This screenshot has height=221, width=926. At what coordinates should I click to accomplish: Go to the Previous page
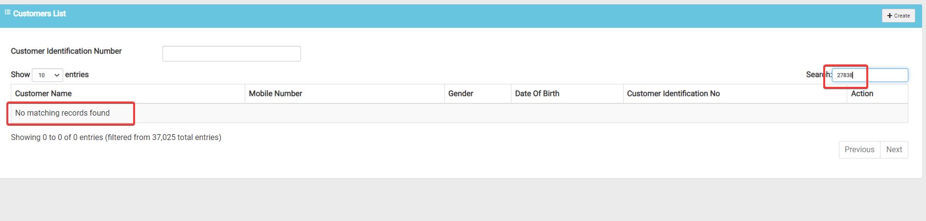pyautogui.click(x=859, y=150)
